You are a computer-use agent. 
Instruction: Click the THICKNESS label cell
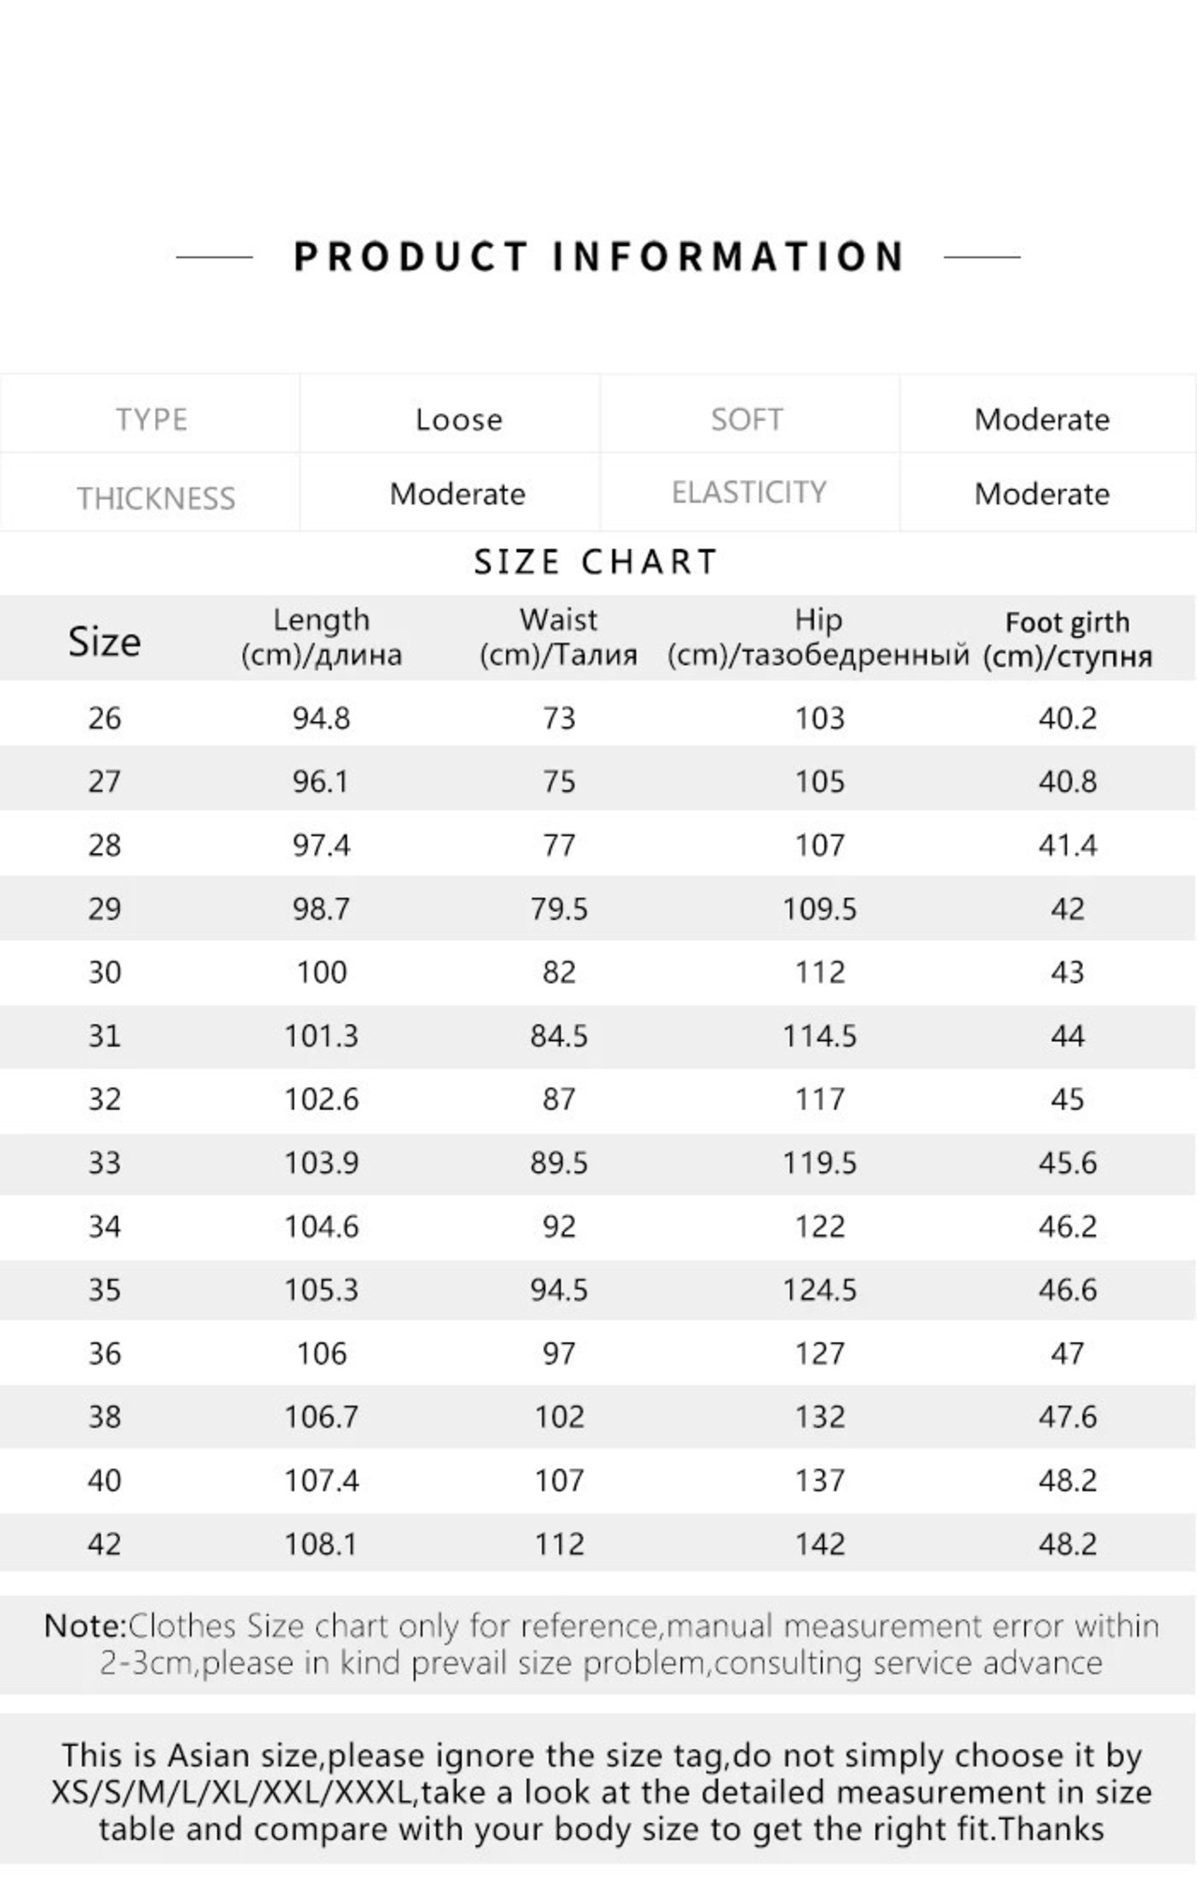pyautogui.click(x=151, y=493)
